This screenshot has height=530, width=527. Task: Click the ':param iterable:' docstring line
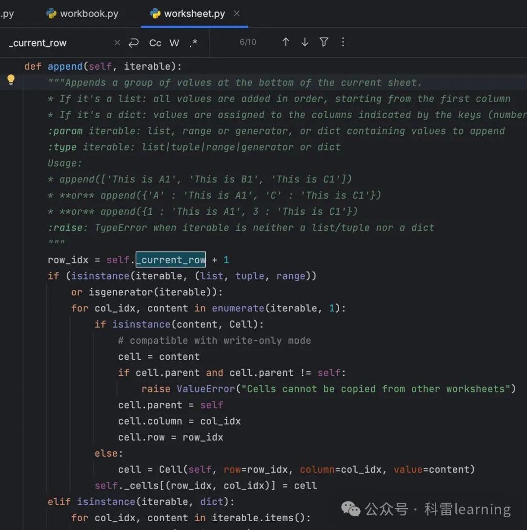(x=276, y=131)
